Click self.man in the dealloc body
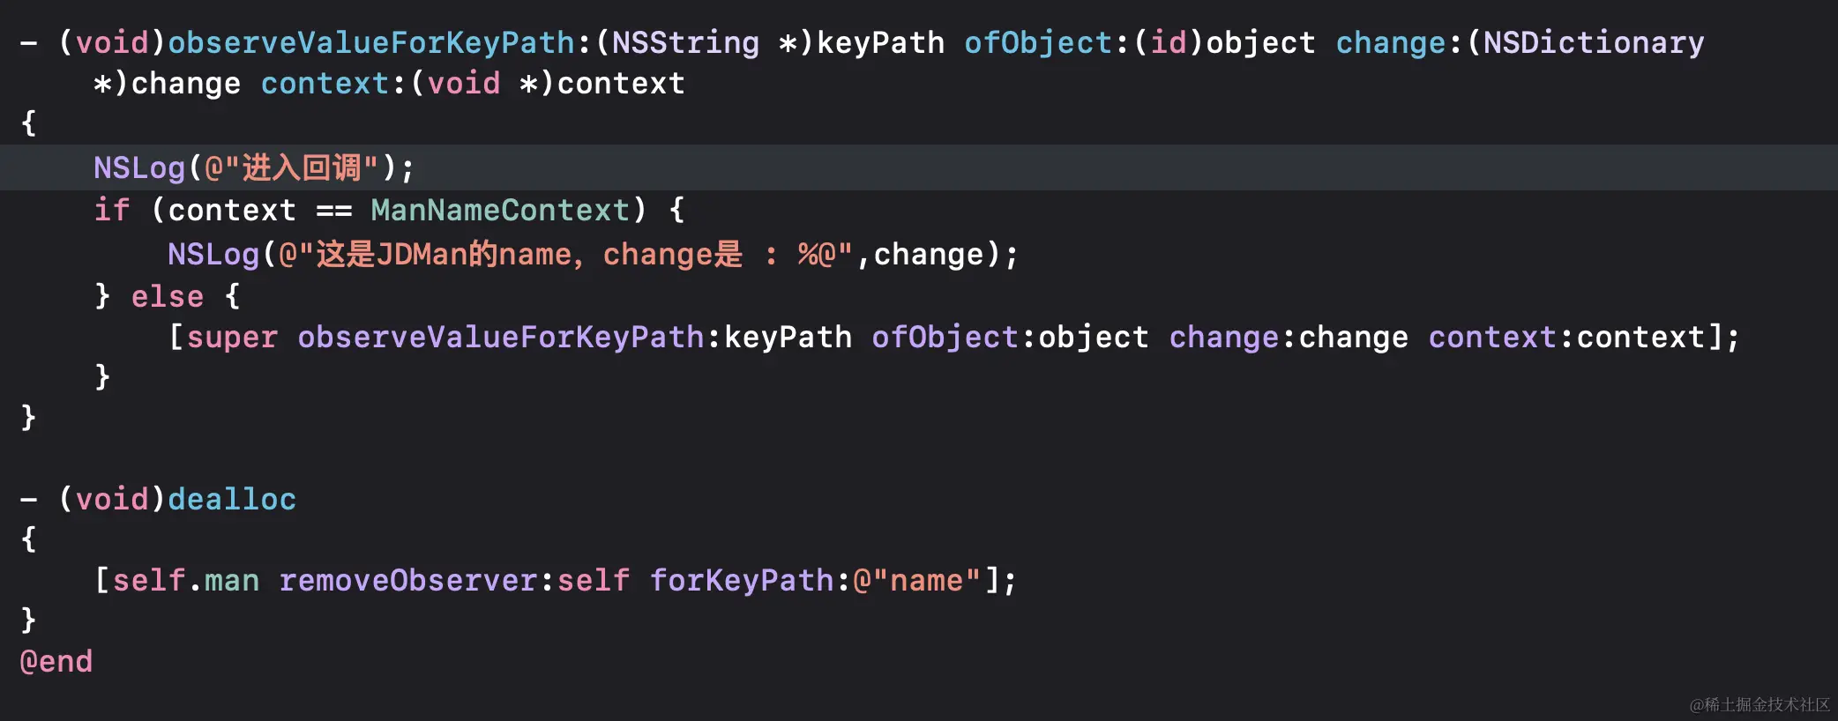The image size is (1838, 721). [x=186, y=580]
